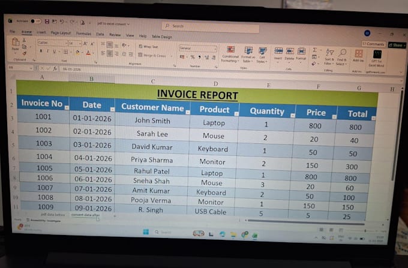408x268 pixels.
Task: Click Decrease Font Size icon
Action: click(92, 44)
